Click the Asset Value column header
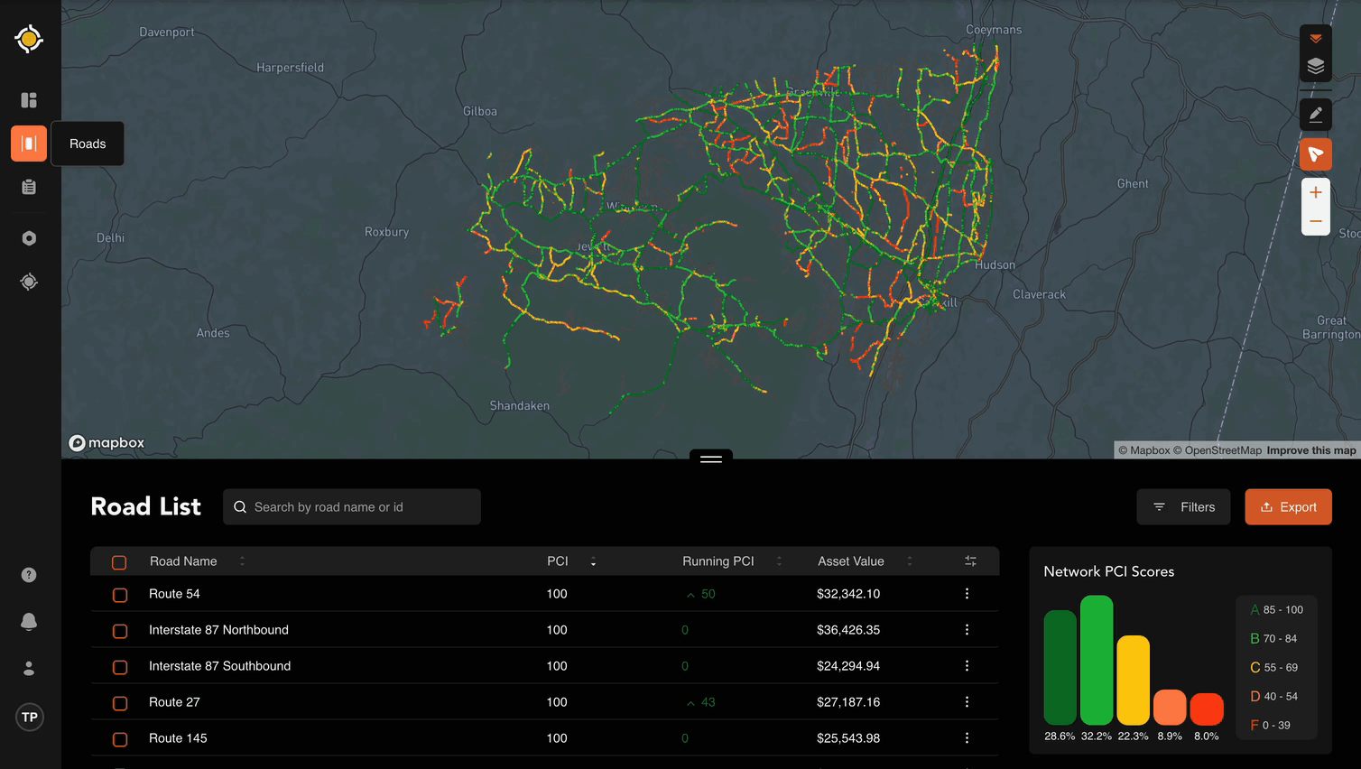This screenshot has height=769, width=1361. [x=850, y=561]
